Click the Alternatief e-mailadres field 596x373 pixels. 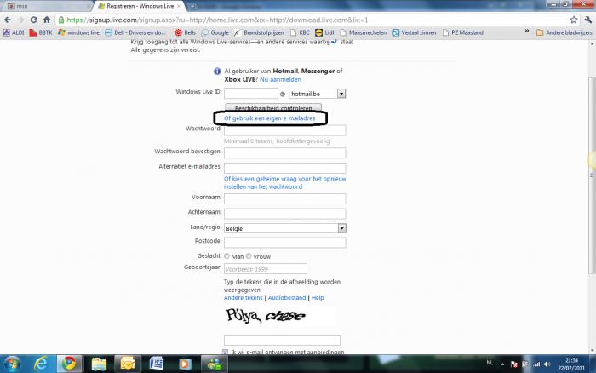pyautogui.click(x=284, y=168)
